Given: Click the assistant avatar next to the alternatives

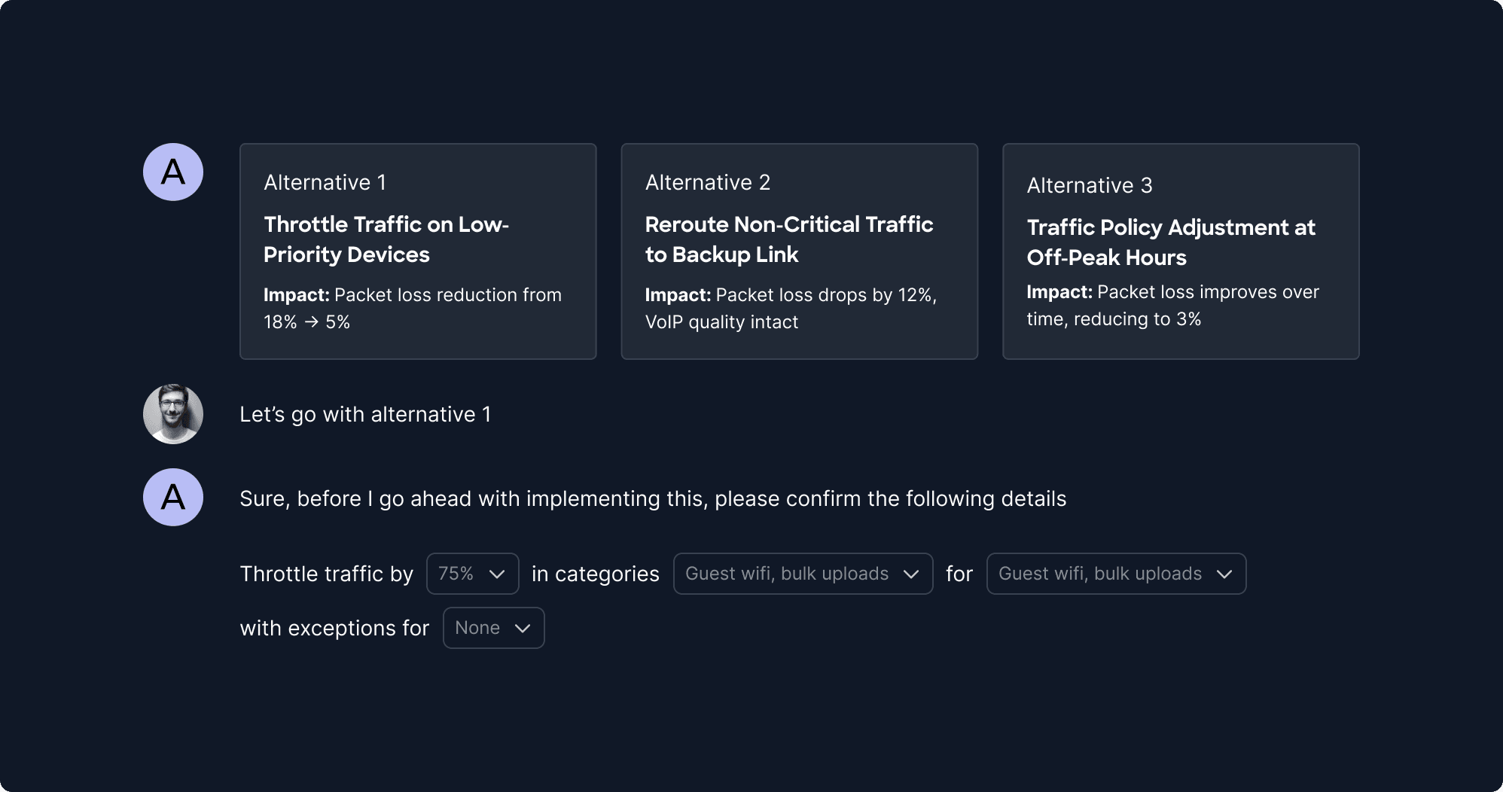Looking at the screenshot, I should 172,172.
